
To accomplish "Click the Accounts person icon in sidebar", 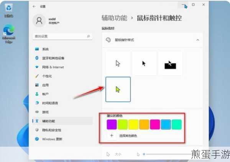I will click(37, 94).
